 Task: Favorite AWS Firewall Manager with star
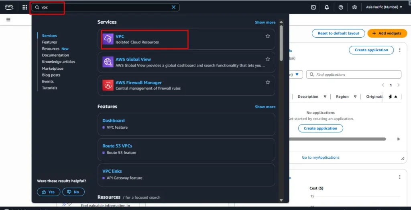[x=268, y=82]
